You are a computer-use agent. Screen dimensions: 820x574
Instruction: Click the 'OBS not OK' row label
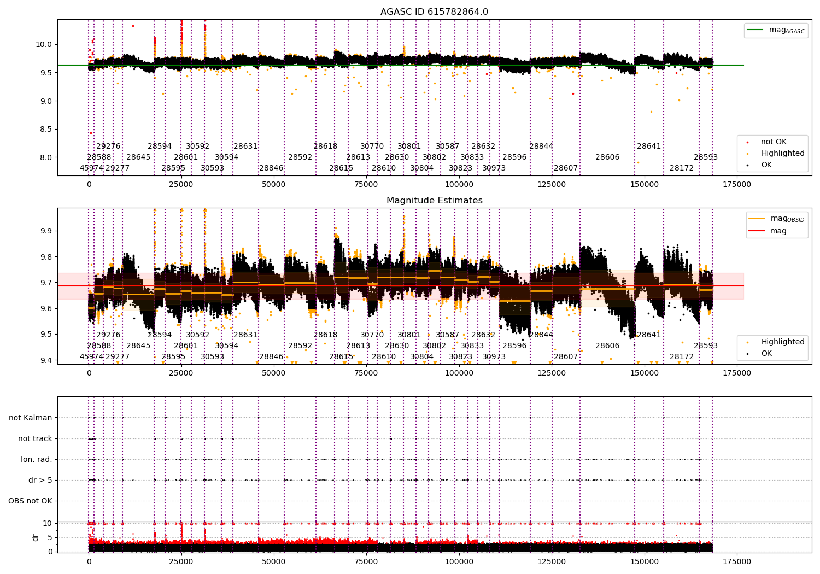(x=31, y=501)
